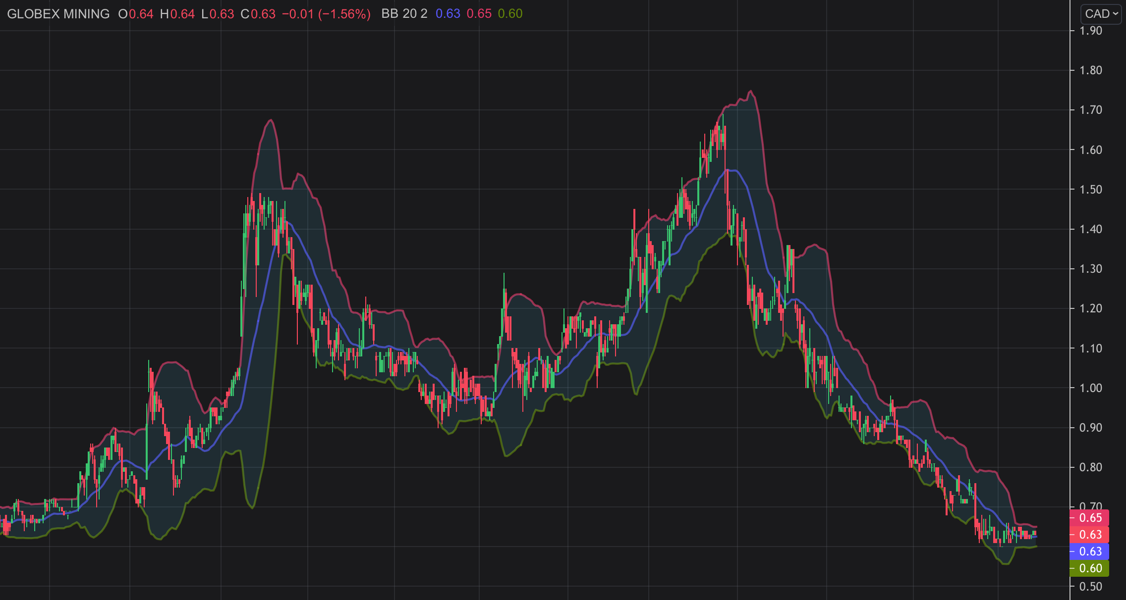Click the low price L0.63 readout
Screen dimensions: 1126x600
(218, 14)
